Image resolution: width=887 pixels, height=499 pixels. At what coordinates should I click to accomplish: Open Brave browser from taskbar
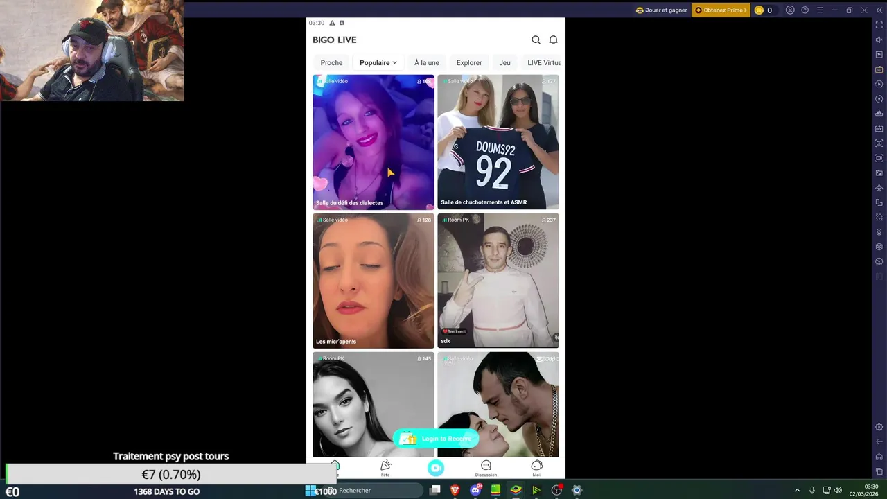[x=455, y=490]
